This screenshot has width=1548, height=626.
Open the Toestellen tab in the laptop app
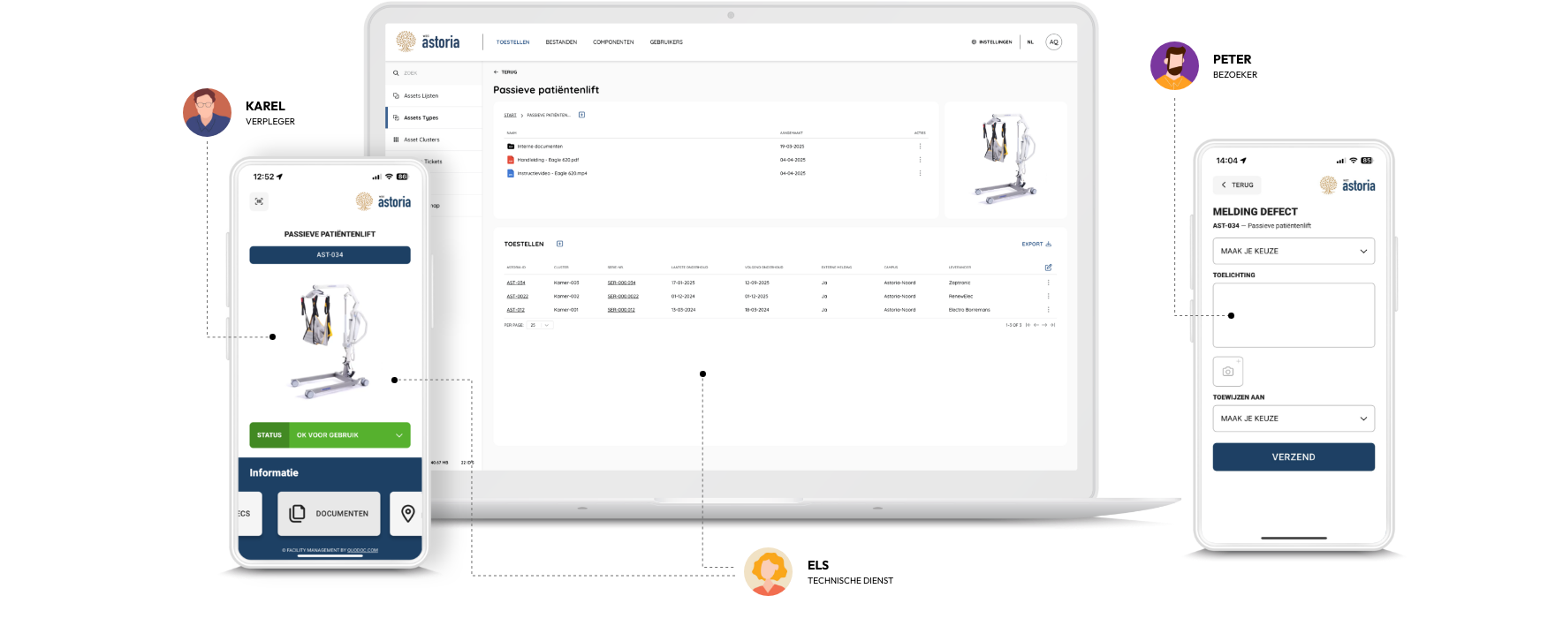(x=512, y=42)
